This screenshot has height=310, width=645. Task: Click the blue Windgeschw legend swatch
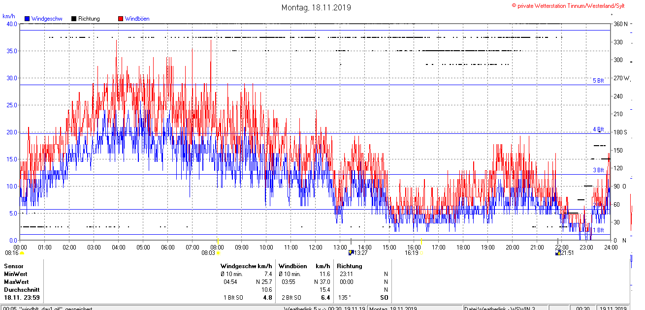coord(27,19)
